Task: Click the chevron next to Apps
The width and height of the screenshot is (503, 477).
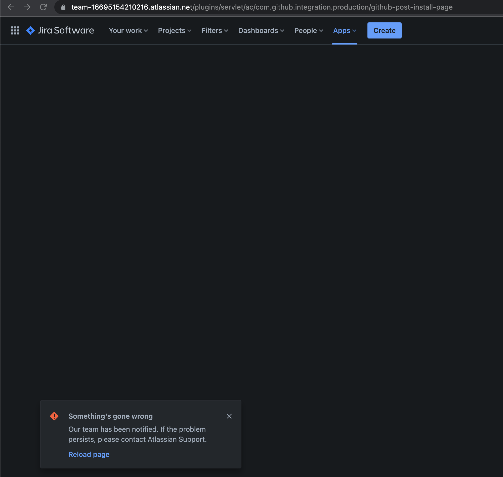Action: tap(354, 31)
